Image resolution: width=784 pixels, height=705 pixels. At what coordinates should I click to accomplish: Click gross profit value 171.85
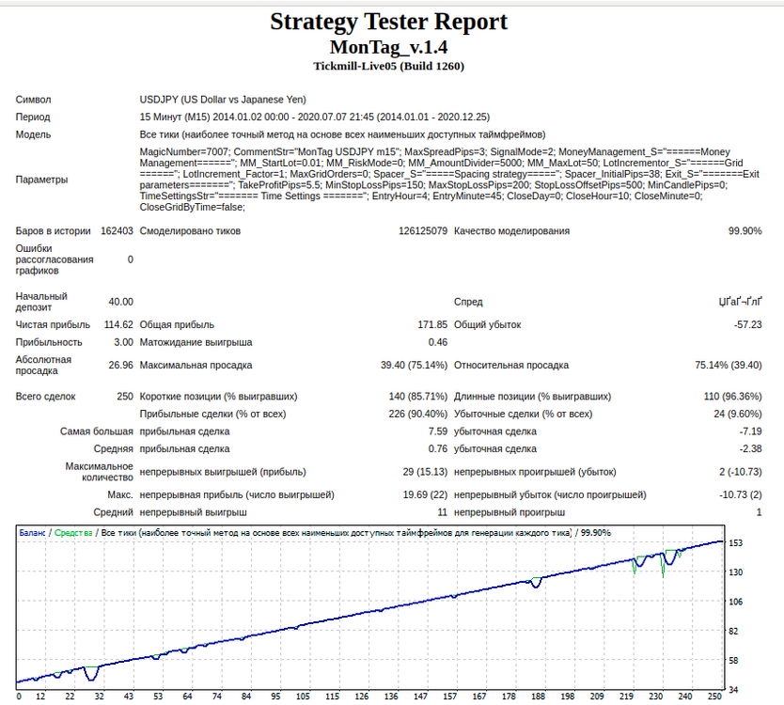(432, 325)
